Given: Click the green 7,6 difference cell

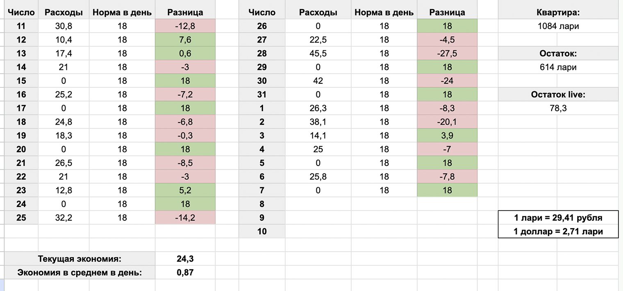Looking at the screenshot, I should point(185,40).
